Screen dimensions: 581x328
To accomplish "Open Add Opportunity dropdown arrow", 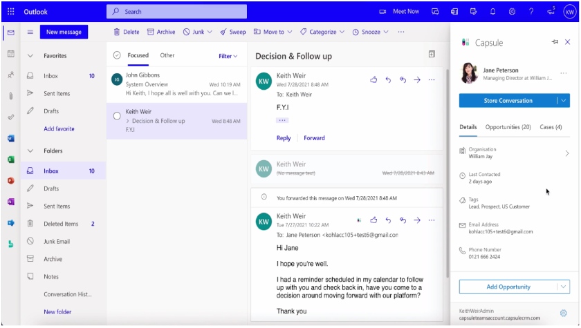I will coord(564,287).
